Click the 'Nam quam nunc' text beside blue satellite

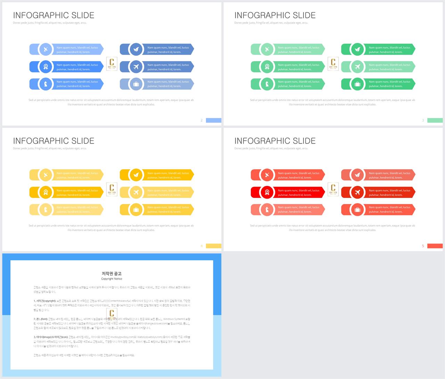pos(77,50)
